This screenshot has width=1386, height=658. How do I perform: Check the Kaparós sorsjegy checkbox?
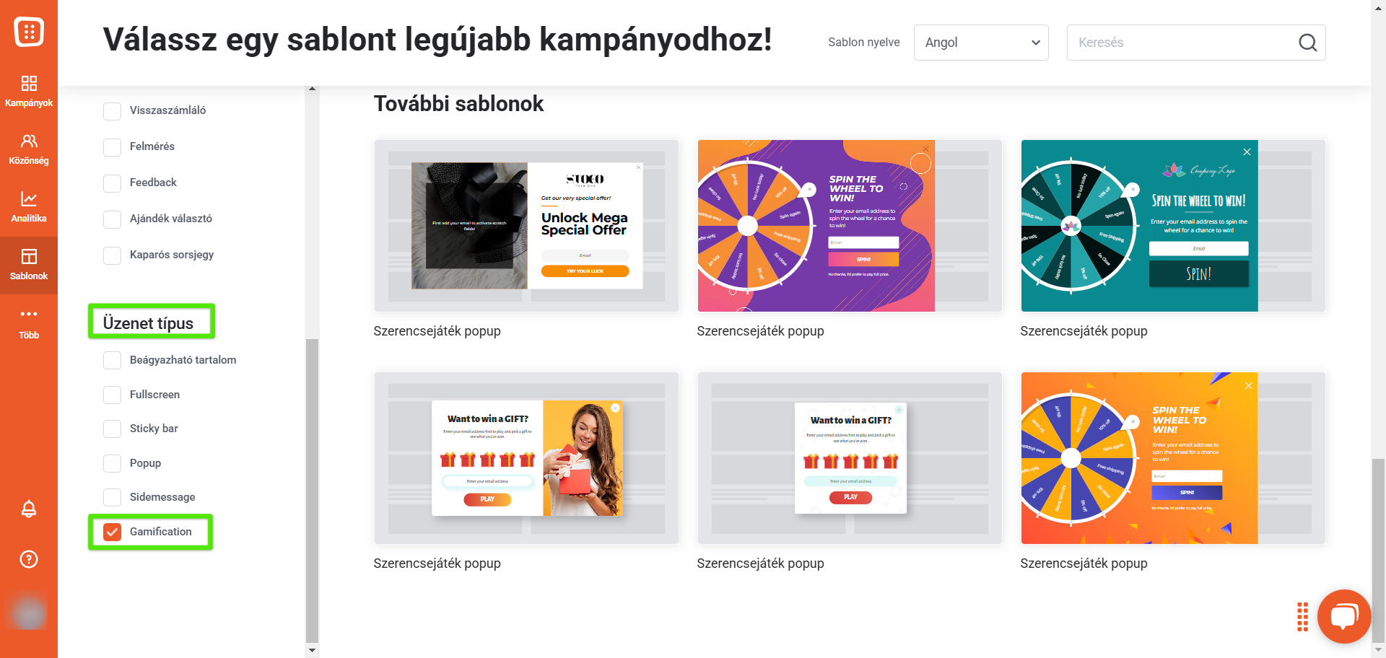(x=112, y=255)
